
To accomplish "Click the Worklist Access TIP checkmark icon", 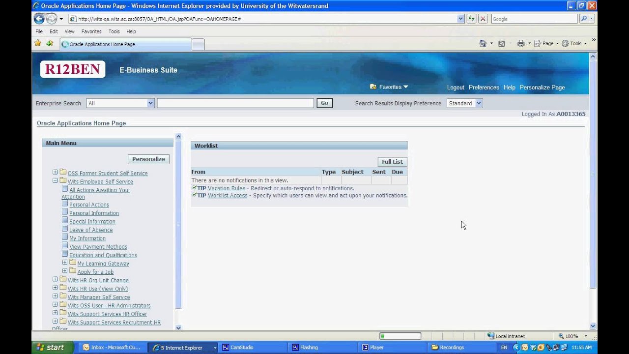I will coord(195,195).
